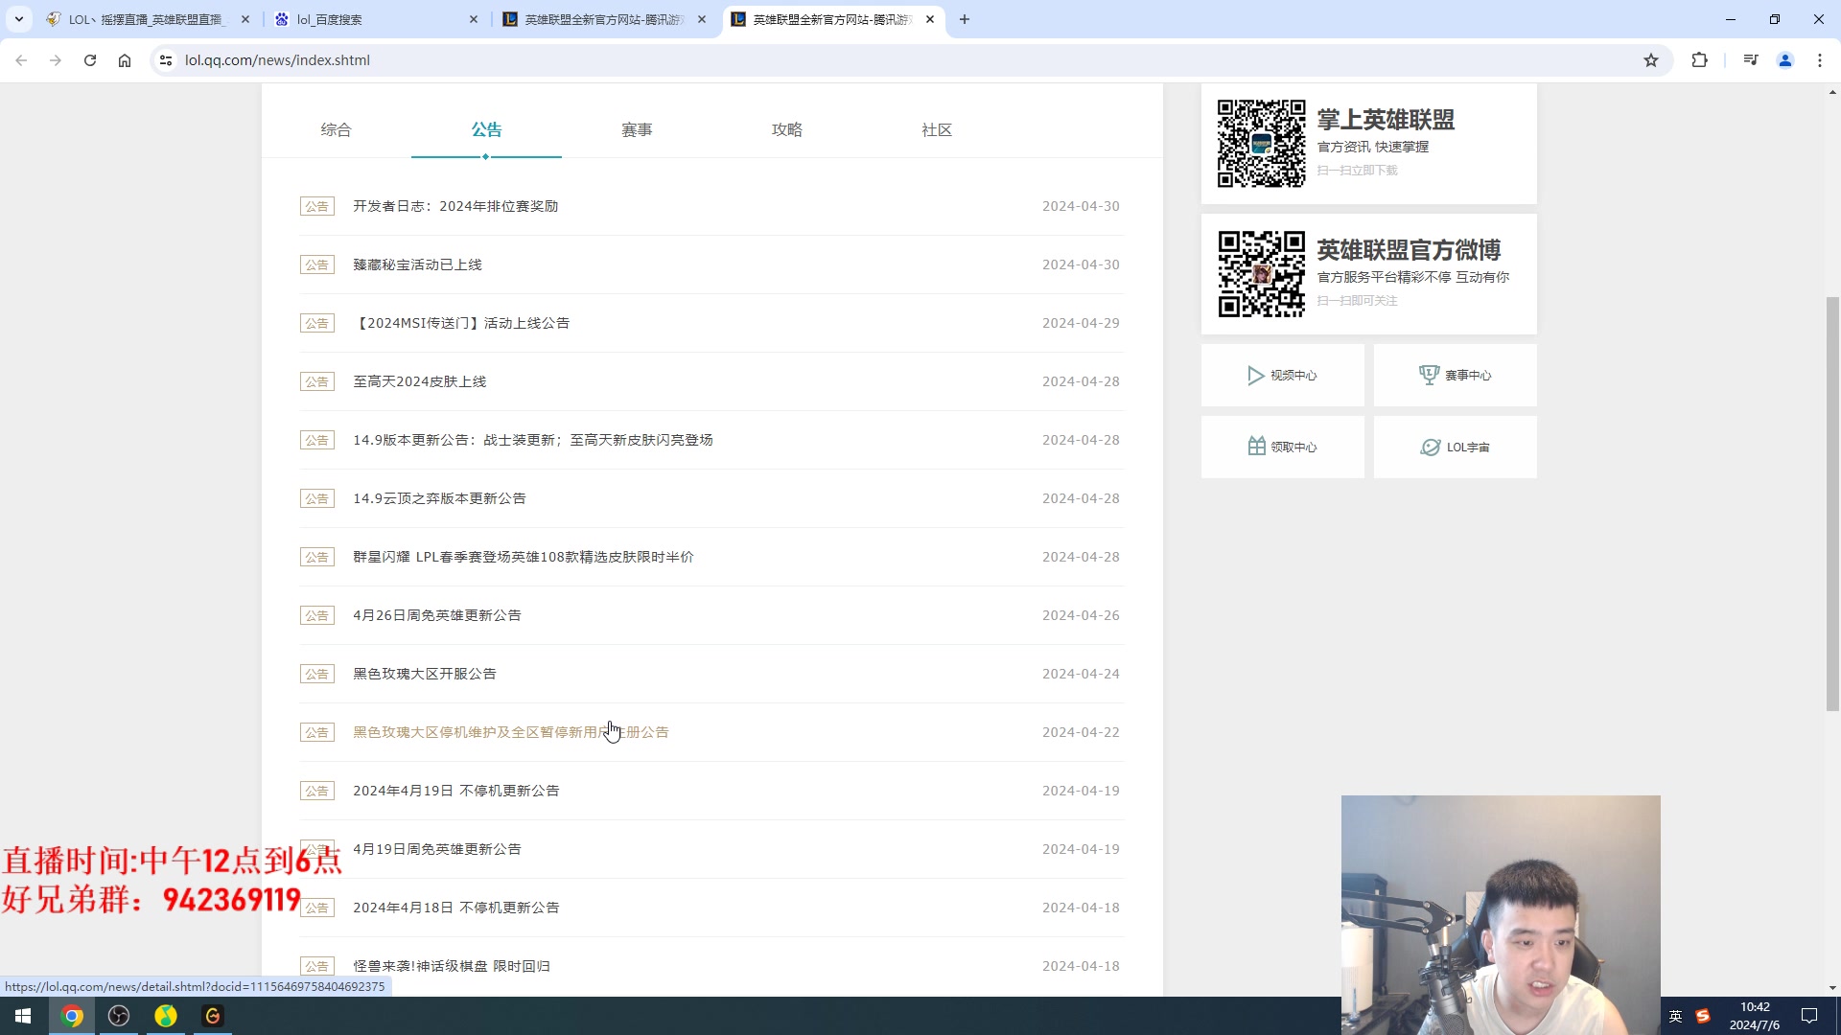Switch to the 赛事 news tab
Screen dimensions: 1841x1035
(637, 129)
